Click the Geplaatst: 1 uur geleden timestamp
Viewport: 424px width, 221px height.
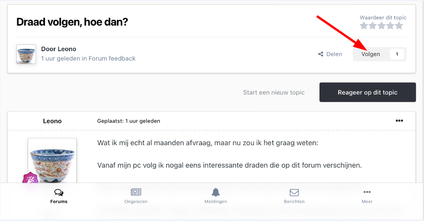(129, 121)
